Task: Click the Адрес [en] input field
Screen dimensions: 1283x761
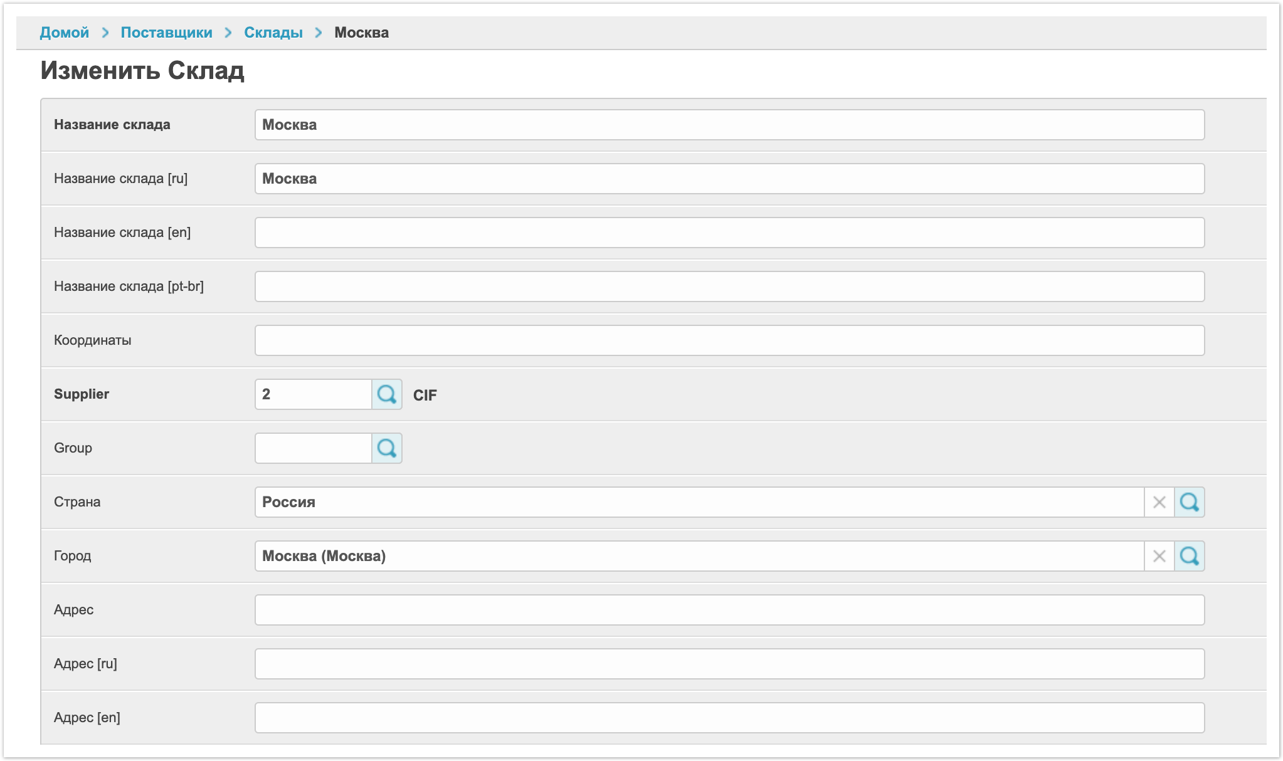Action: (729, 718)
